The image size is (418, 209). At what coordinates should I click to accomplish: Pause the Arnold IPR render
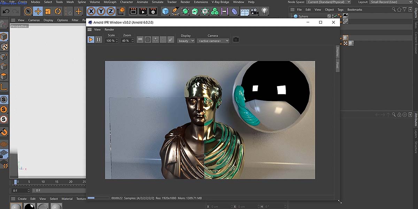[x=99, y=40]
